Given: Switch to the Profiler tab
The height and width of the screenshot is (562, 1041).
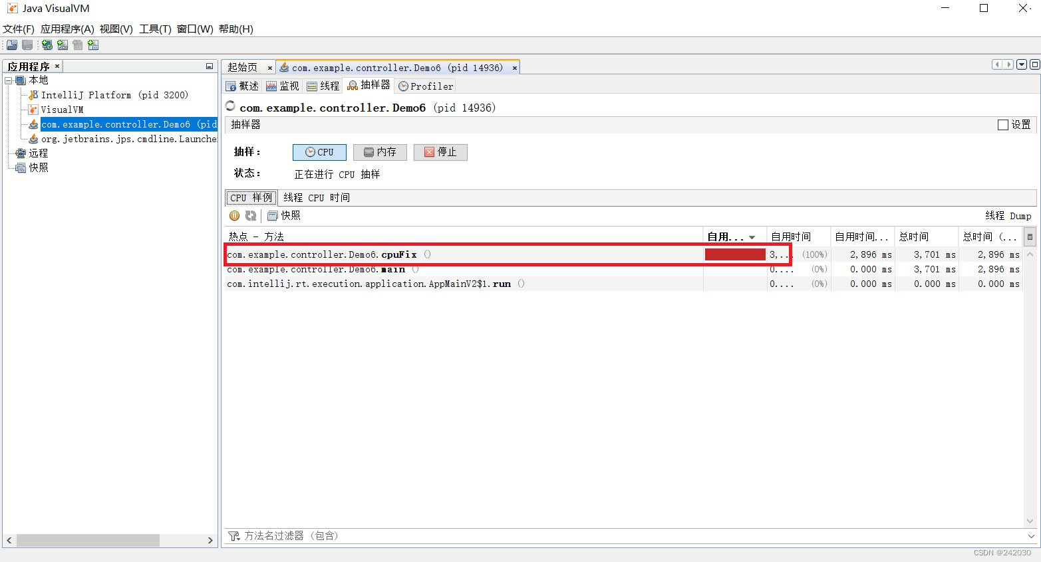Looking at the screenshot, I should pos(426,86).
